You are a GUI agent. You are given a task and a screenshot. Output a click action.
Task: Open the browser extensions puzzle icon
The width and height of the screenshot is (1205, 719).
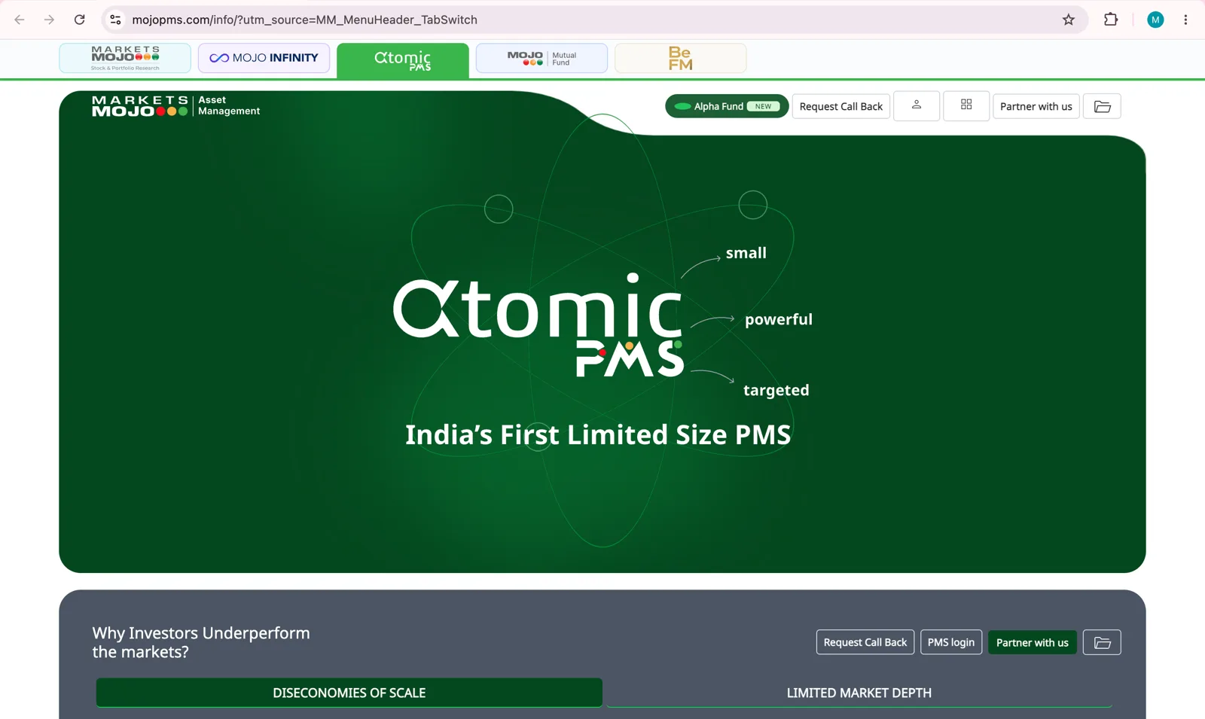coord(1111,20)
